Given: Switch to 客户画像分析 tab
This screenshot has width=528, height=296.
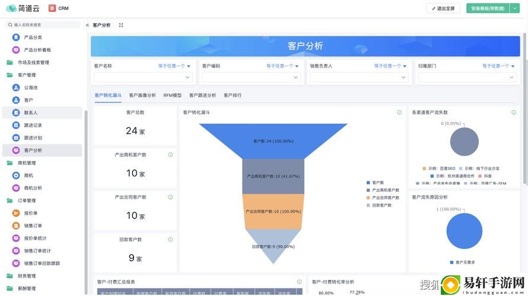Looking at the screenshot, I should point(142,95).
